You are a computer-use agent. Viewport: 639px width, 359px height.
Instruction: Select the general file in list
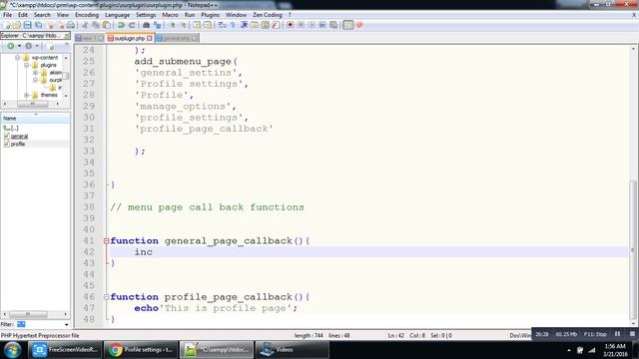pos(19,137)
